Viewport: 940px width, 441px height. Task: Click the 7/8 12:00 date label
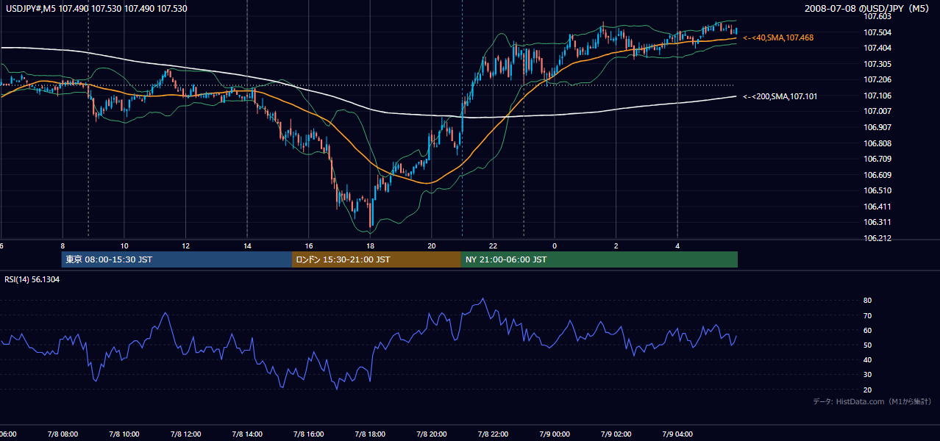[185, 434]
